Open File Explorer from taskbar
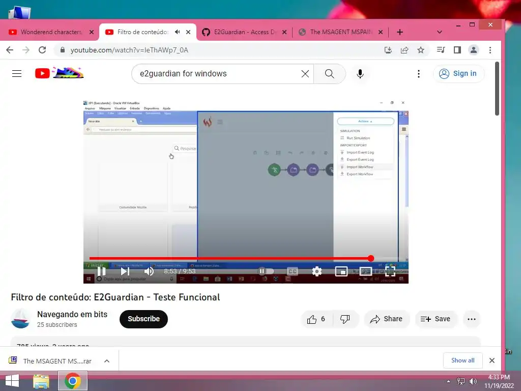Image resolution: width=521 pixels, height=391 pixels. tap(41, 381)
